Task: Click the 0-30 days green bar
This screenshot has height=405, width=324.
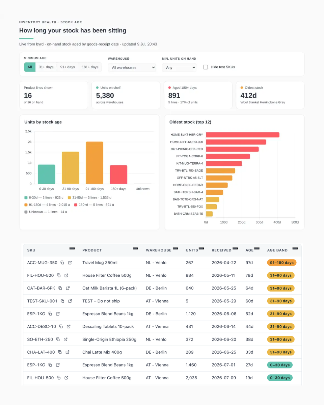Action: tap(47, 174)
